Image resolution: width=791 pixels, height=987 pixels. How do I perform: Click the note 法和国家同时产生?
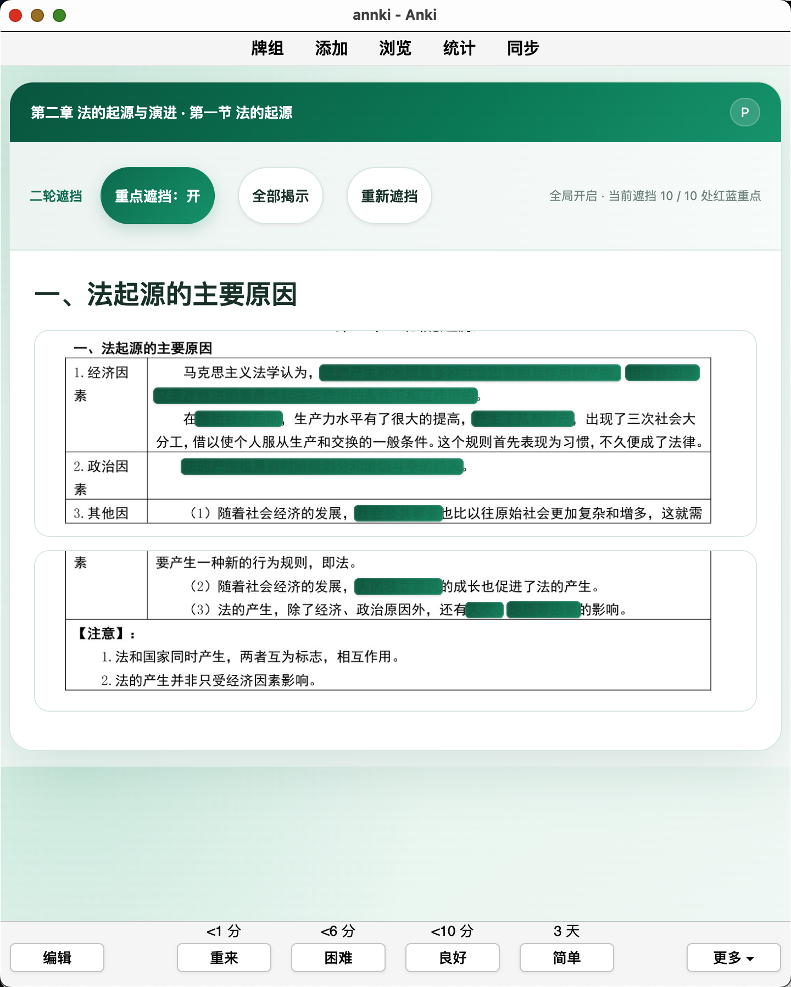[251, 657]
